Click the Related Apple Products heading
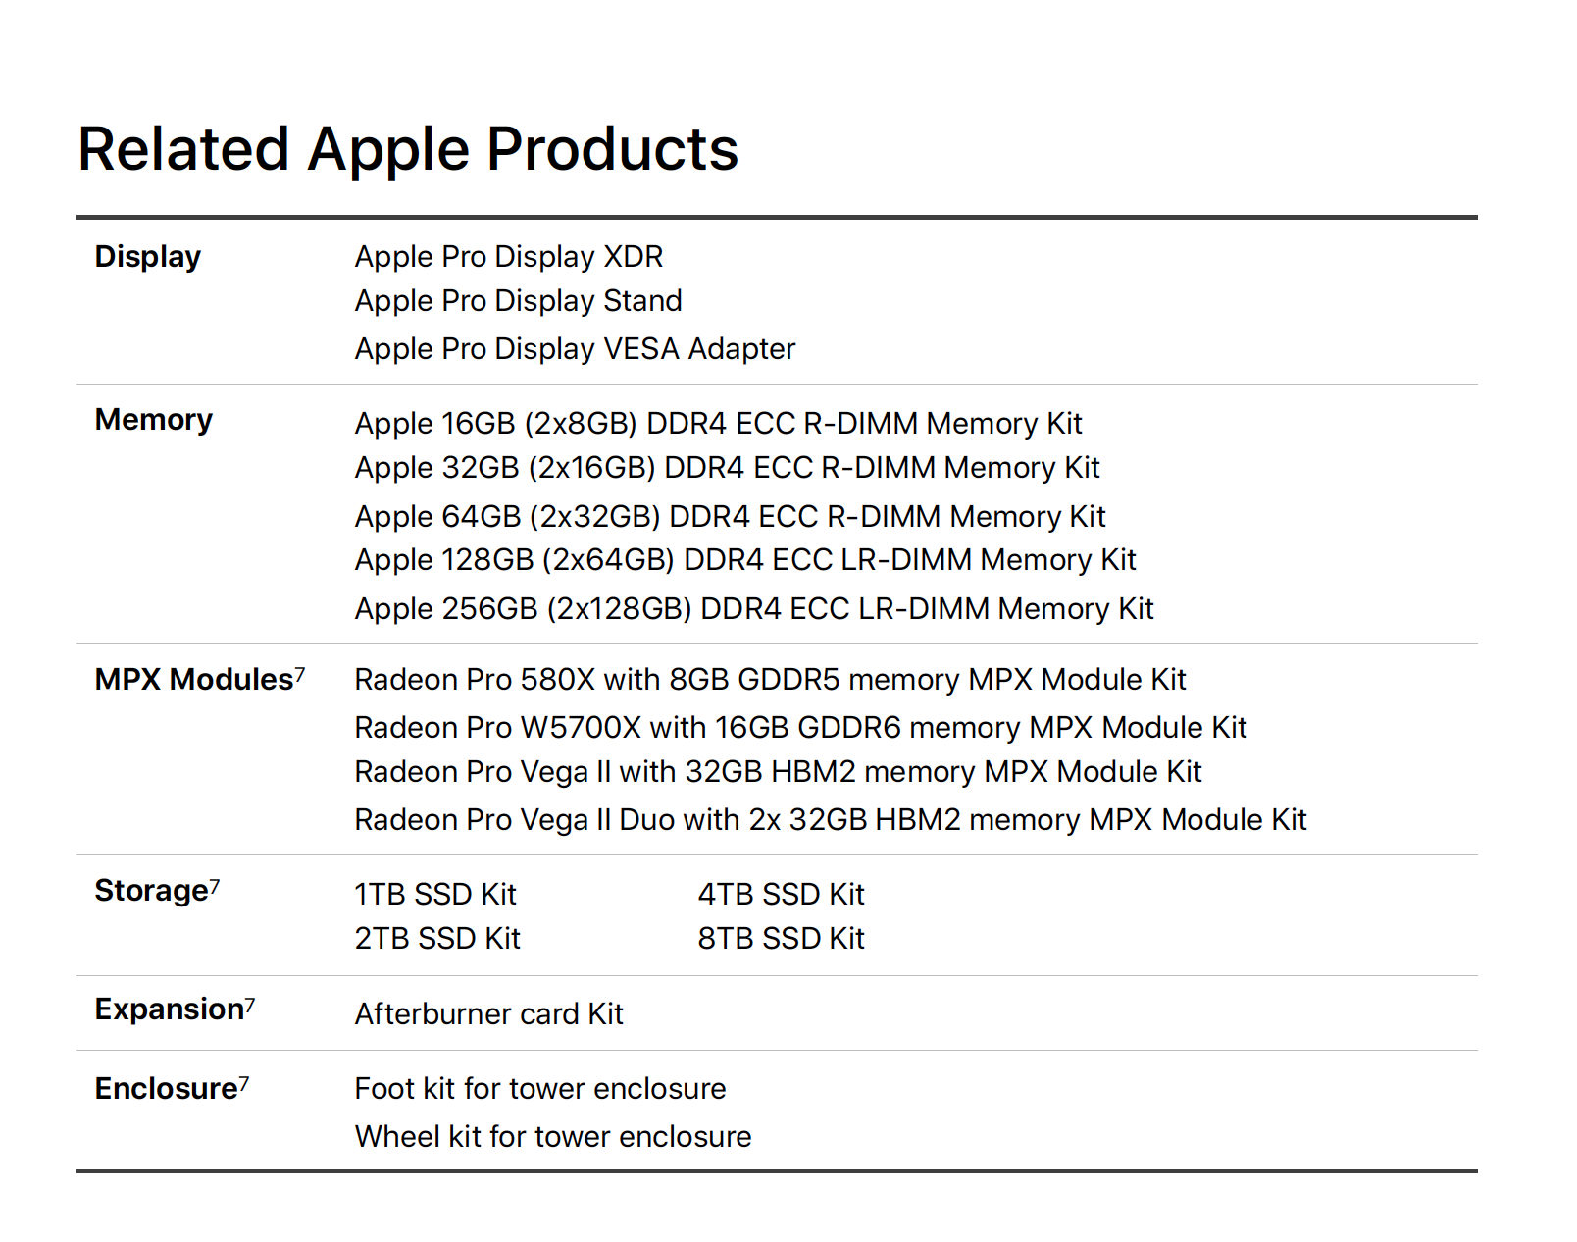Screen dimensions: 1577x1242 (x=408, y=149)
